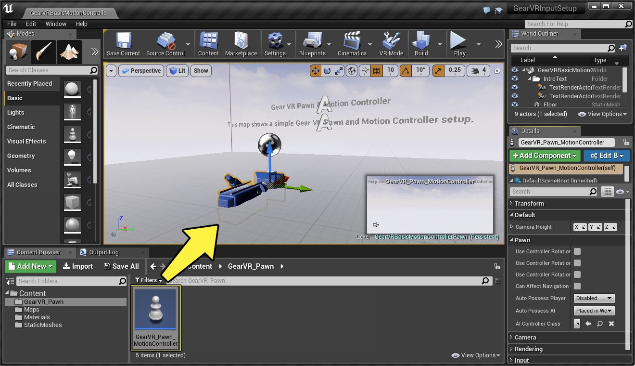Open the Window menu
This screenshot has width=635, height=366.
56,24
